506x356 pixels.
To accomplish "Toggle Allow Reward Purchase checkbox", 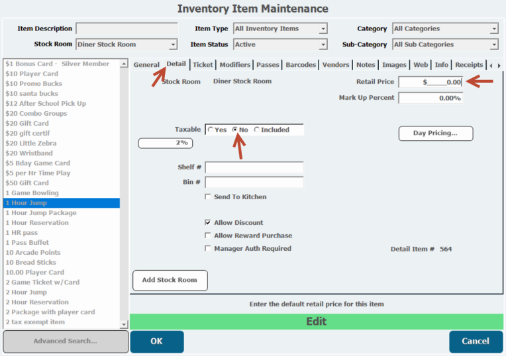I will tap(209, 236).
